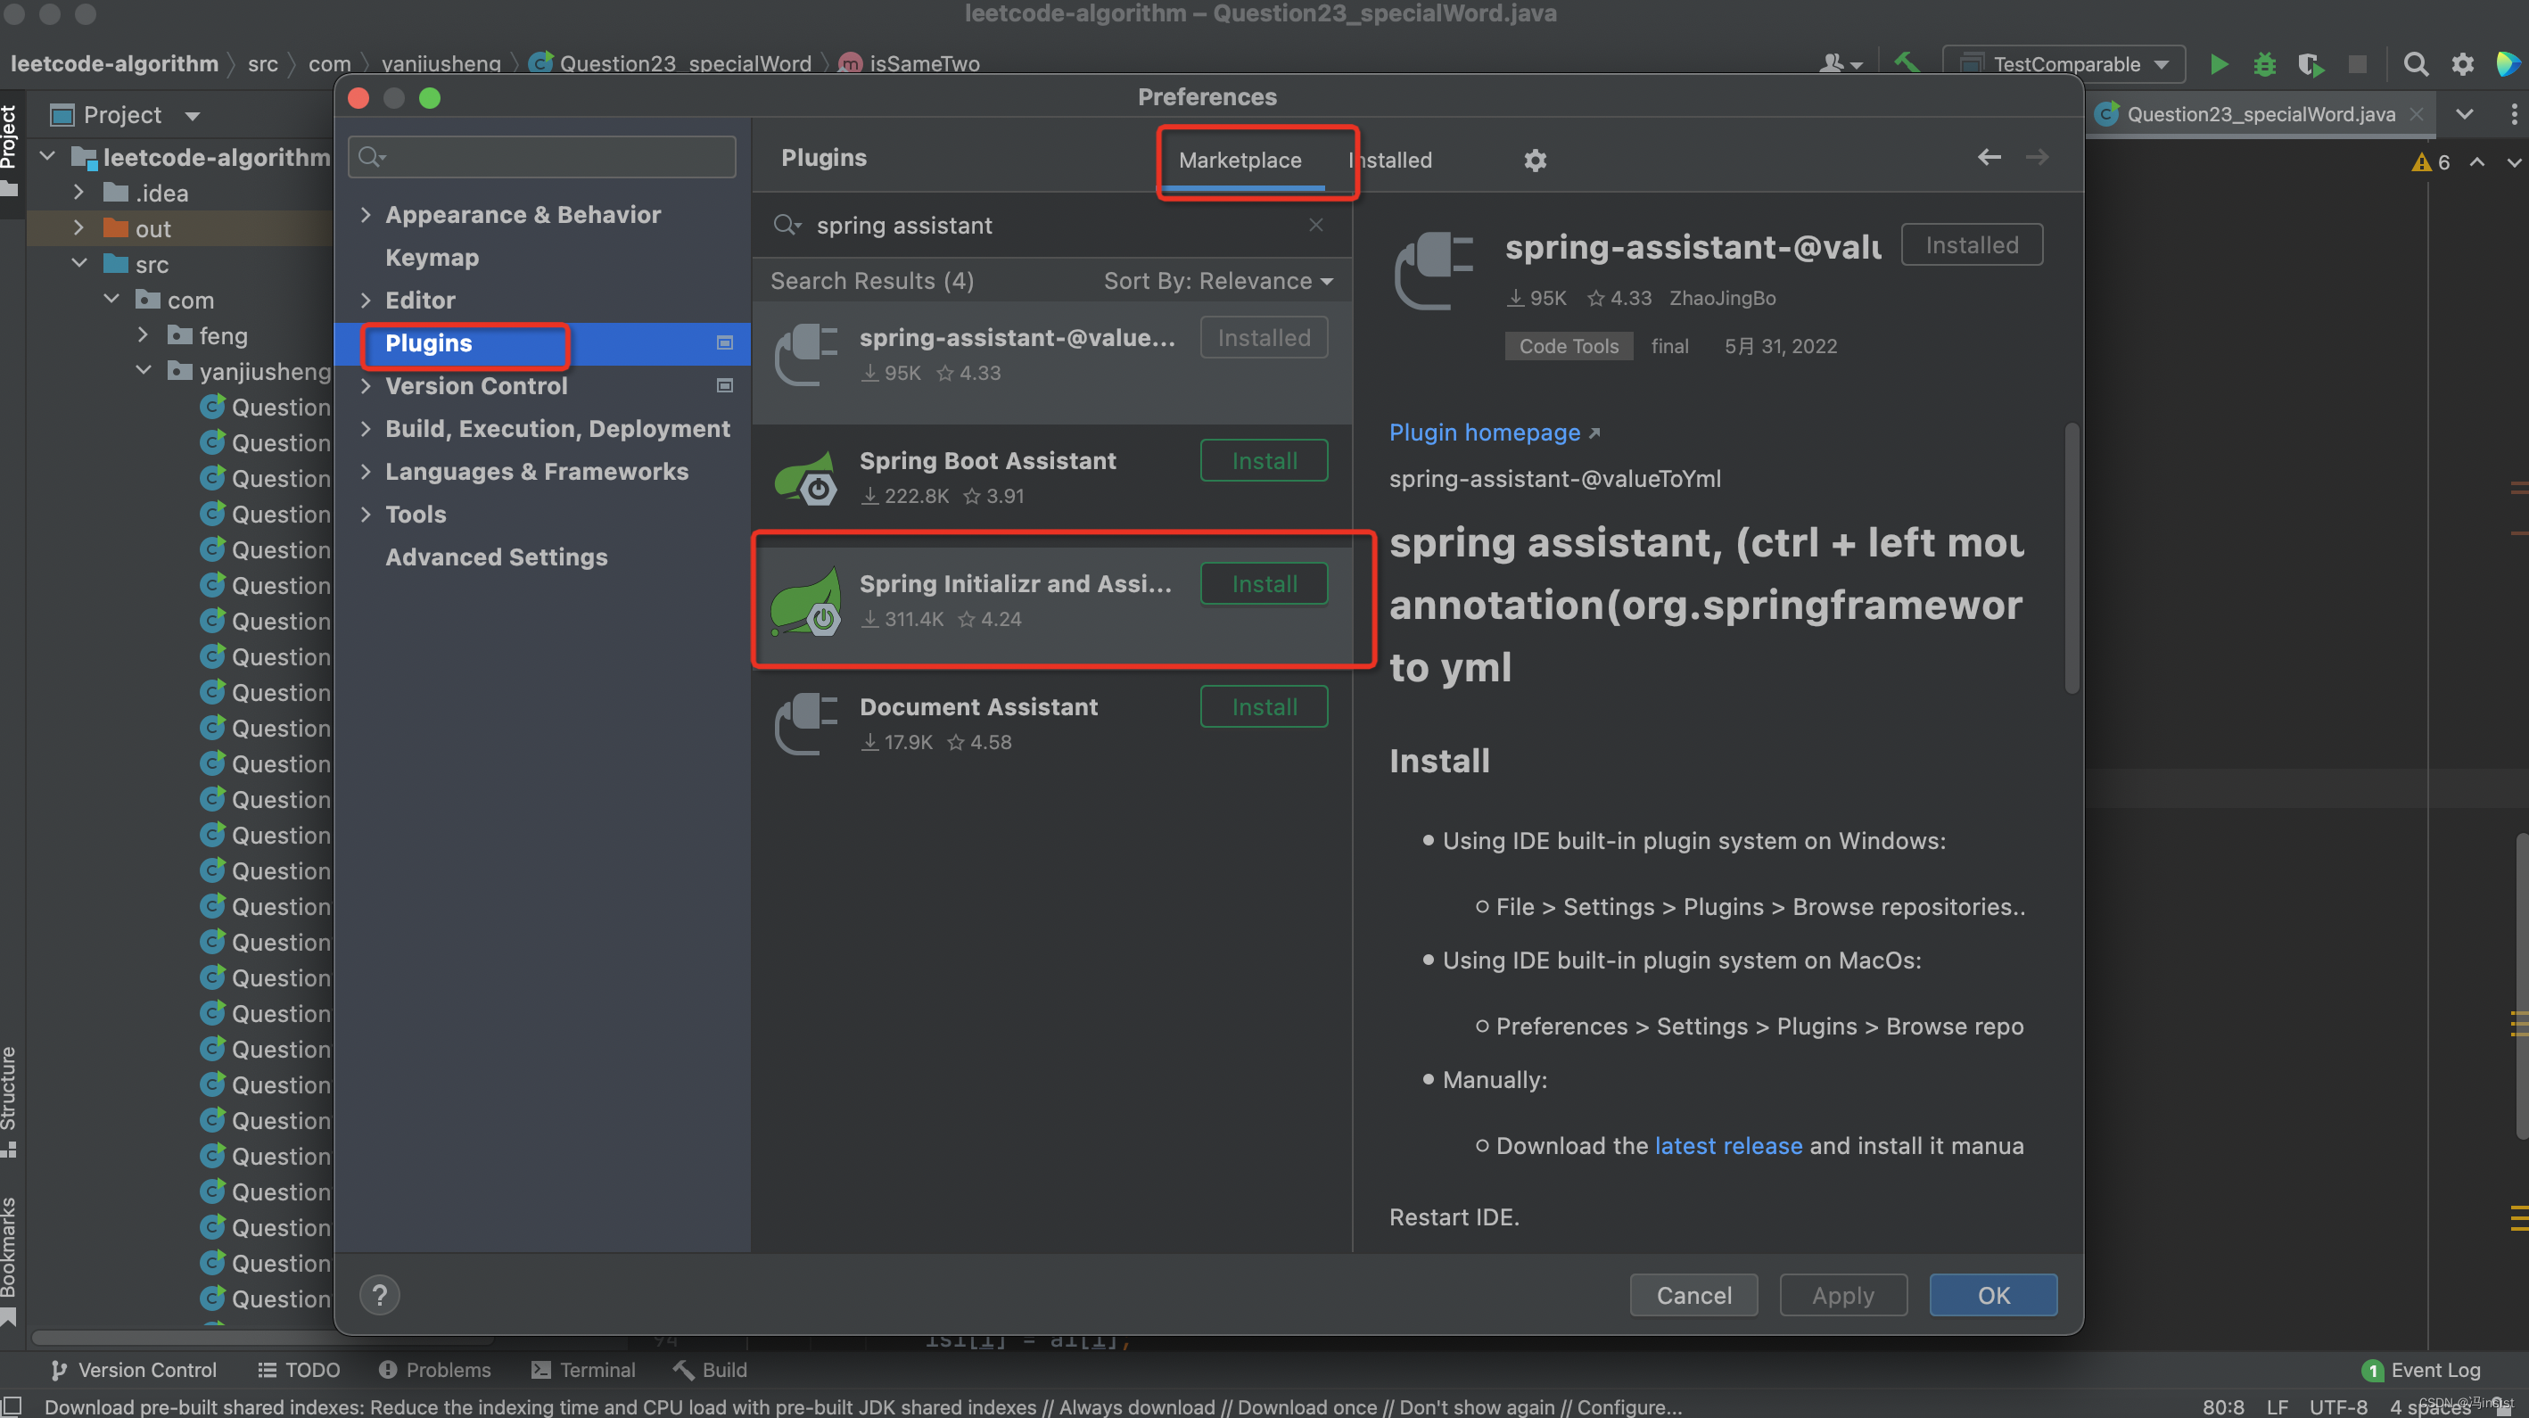Open the Plugin homepage link
Viewport: 2529px width, 1418px height.
(x=1485, y=432)
